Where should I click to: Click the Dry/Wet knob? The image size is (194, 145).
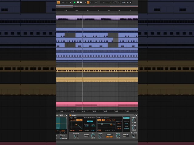(x=134, y=135)
